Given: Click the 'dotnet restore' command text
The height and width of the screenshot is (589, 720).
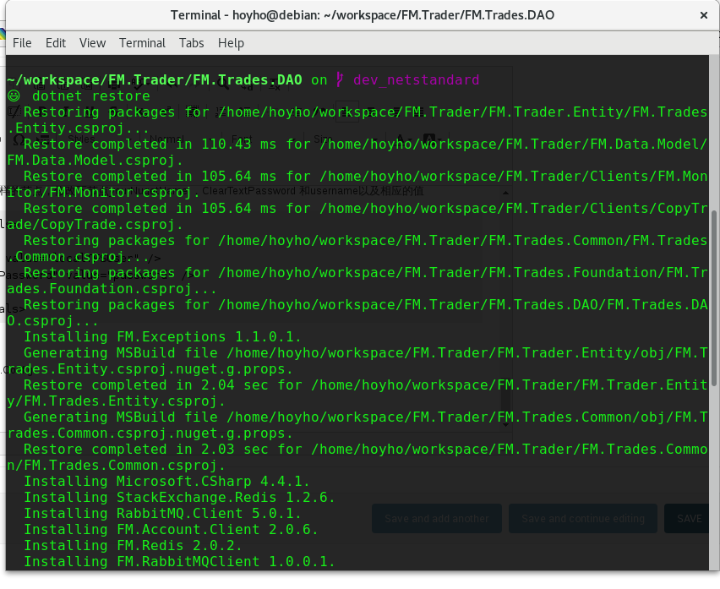Looking at the screenshot, I should 90,96.
